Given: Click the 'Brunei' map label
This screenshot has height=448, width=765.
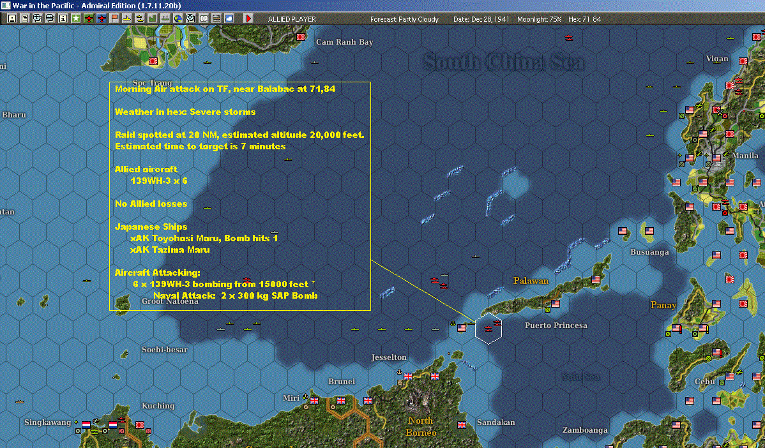Looking at the screenshot, I should pos(342,381).
